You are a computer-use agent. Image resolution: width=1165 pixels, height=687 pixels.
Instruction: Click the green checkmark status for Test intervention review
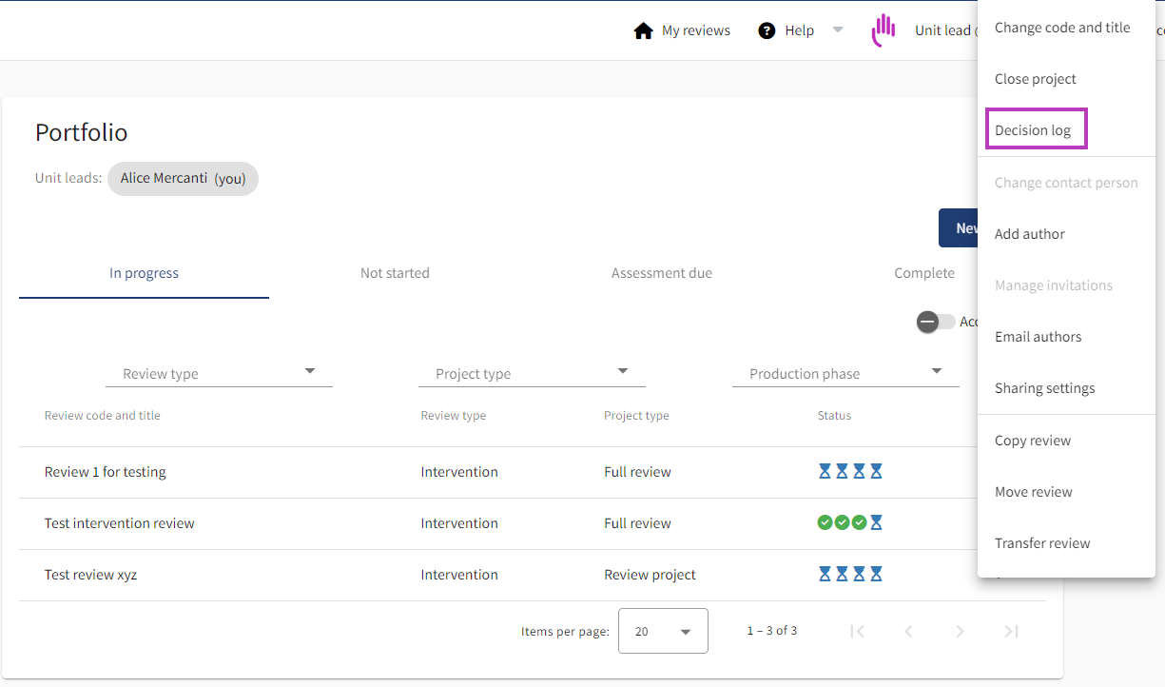(841, 522)
